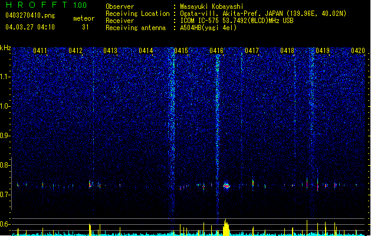Click the 0416 time marker
The width and height of the screenshot is (371, 236).
click(x=216, y=51)
